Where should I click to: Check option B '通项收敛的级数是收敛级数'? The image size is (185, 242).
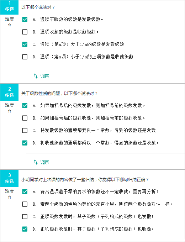pos(25,32)
